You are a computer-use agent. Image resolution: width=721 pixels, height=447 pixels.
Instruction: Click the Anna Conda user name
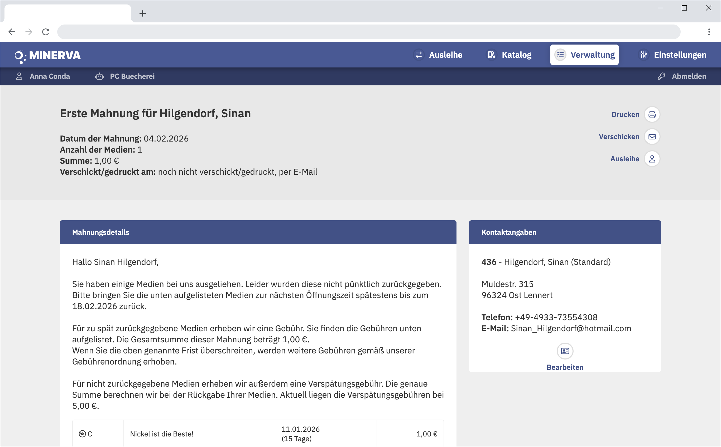(50, 76)
